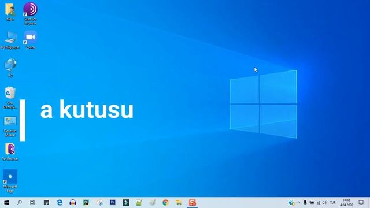Launch Photoshop from the taskbar
The height and width of the screenshot is (208, 370).
click(x=113, y=203)
